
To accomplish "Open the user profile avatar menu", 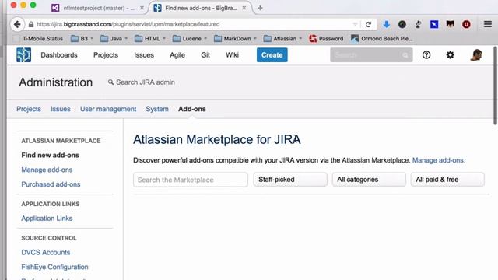I will [x=476, y=55].
